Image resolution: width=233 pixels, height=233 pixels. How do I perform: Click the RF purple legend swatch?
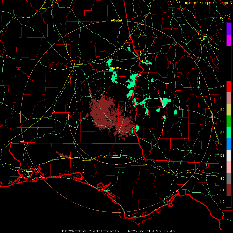[x=229, y=29]
